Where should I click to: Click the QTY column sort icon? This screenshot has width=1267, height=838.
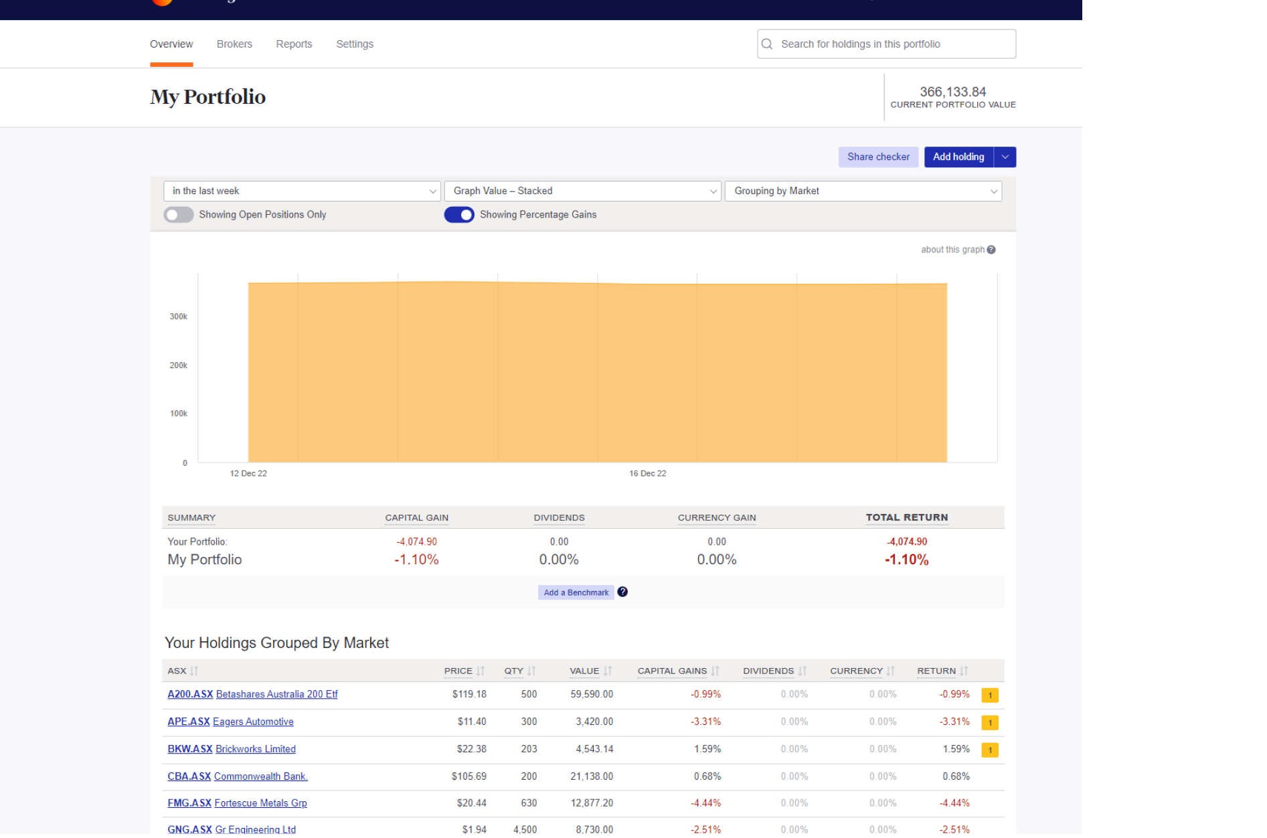click(531, 670)
